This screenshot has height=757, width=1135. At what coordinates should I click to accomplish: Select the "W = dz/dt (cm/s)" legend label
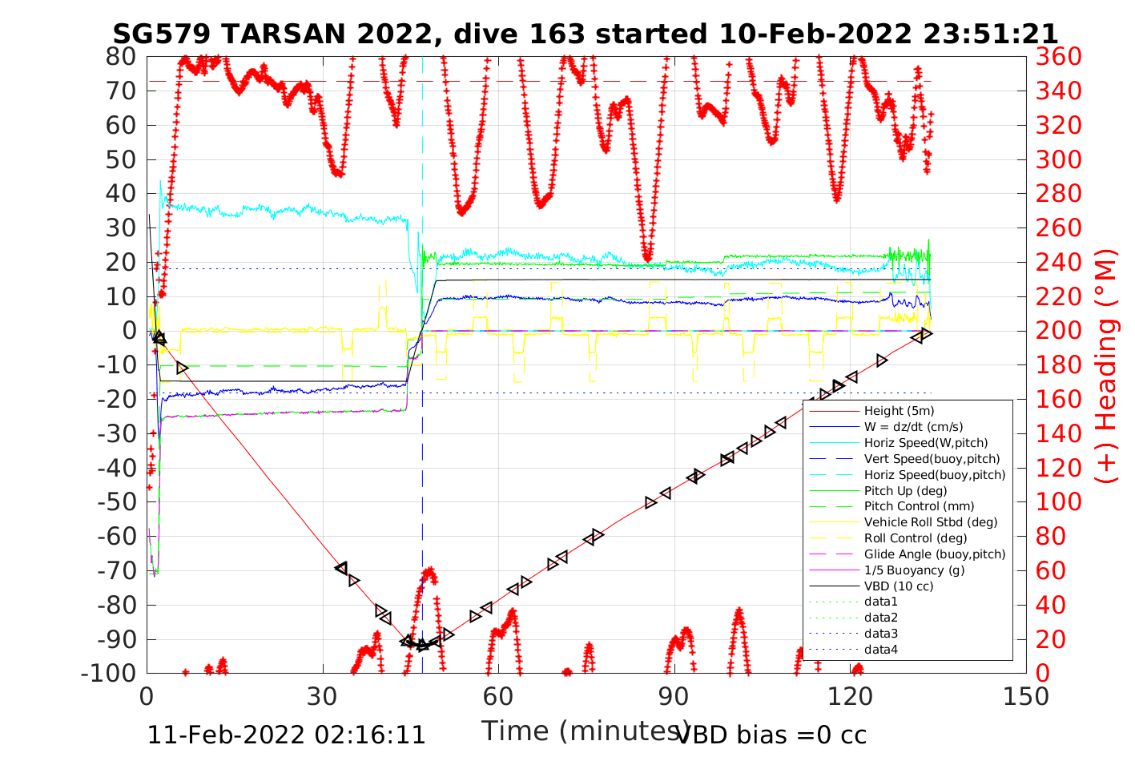click(x=913, y=427)
